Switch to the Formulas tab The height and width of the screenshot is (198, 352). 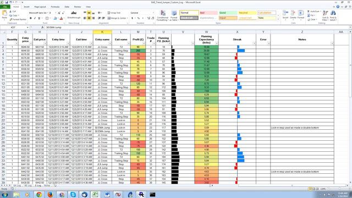pyautogui.click(x=55, y=7)
